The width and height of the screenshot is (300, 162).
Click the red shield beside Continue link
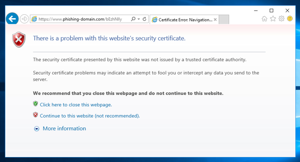(x=35, y=115)
